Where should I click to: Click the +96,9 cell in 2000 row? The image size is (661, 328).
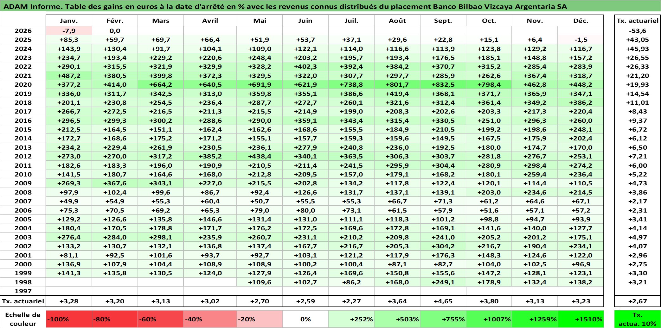click(581, 264)
